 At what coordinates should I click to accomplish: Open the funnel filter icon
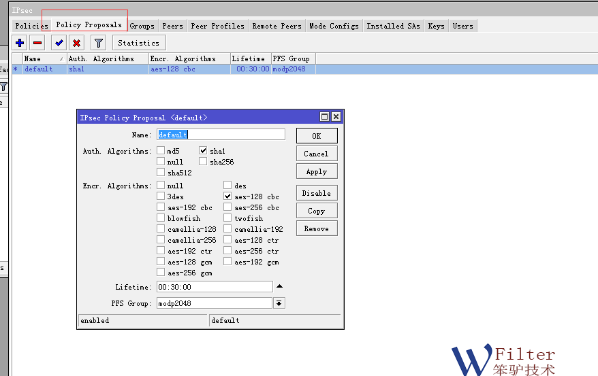pyautogui.click(x=99, y=43)
